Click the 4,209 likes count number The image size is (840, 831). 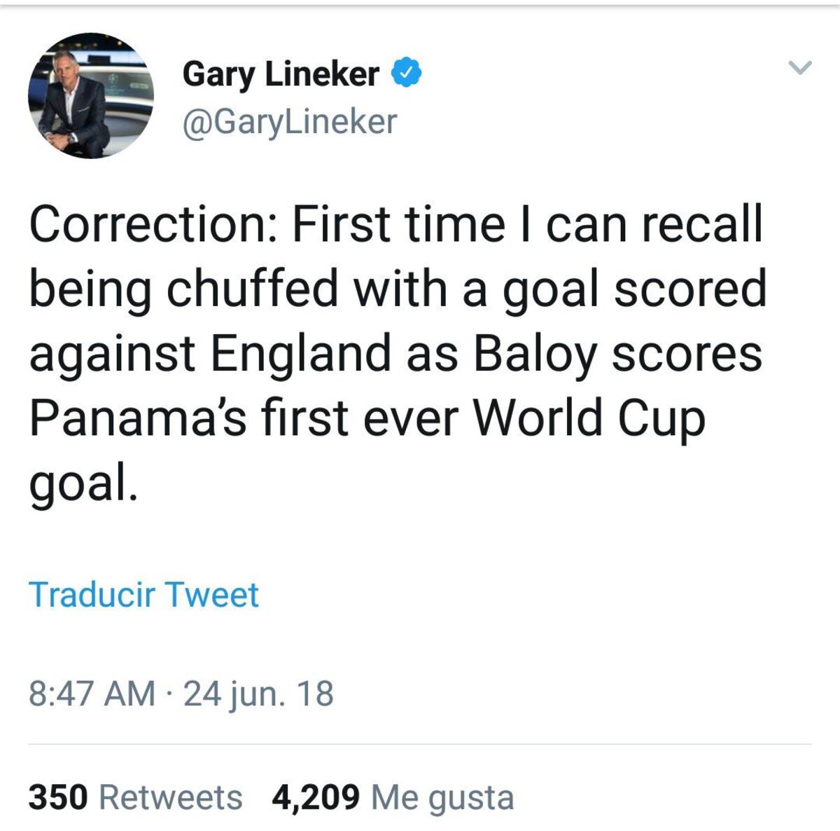point(316,797)
